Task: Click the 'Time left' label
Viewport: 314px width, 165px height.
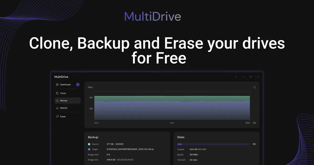Action: 181,160
